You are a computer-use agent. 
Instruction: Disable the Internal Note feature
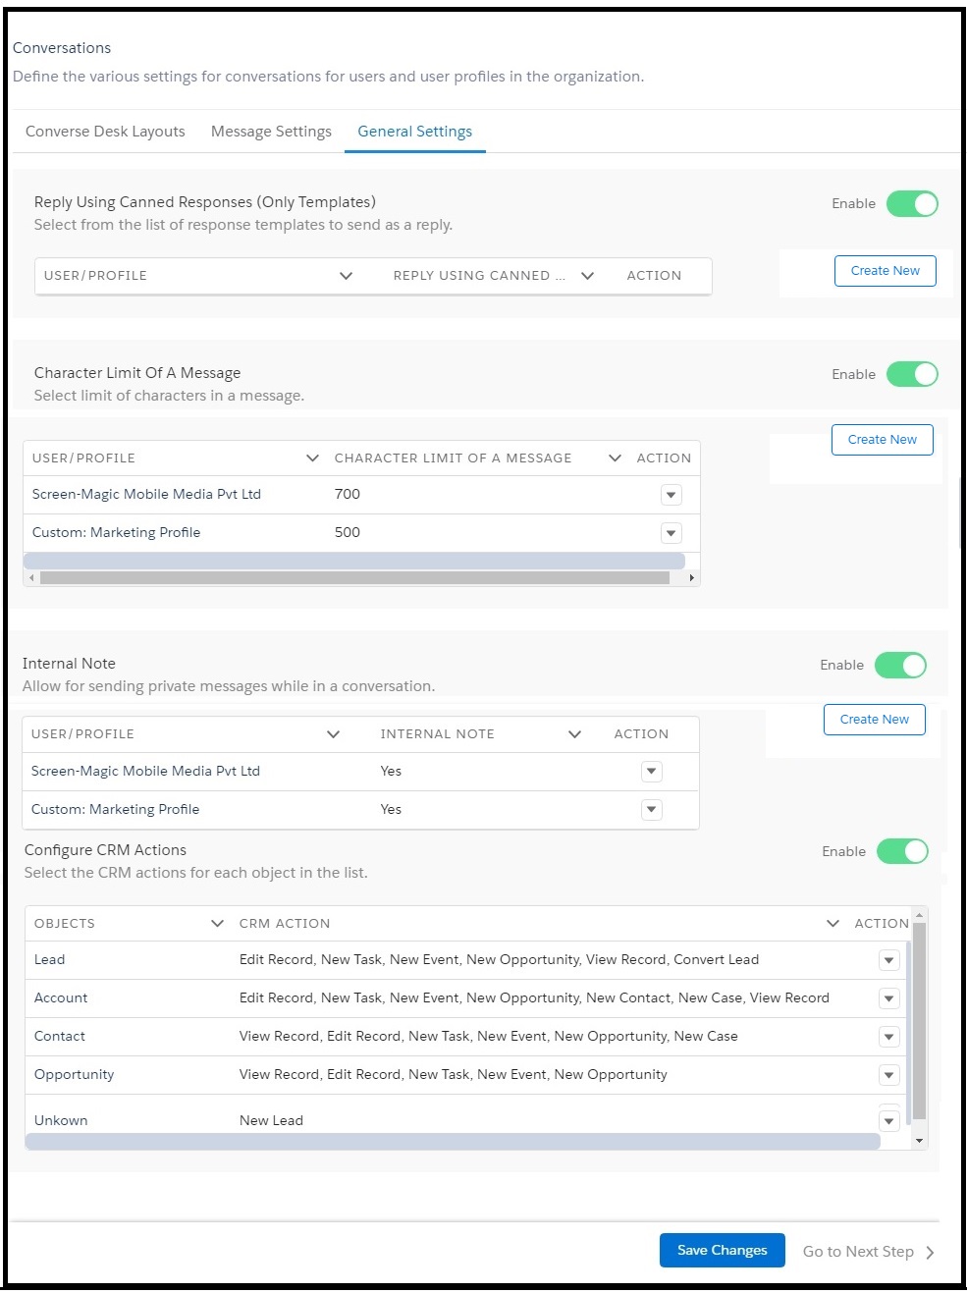point(900,665)
